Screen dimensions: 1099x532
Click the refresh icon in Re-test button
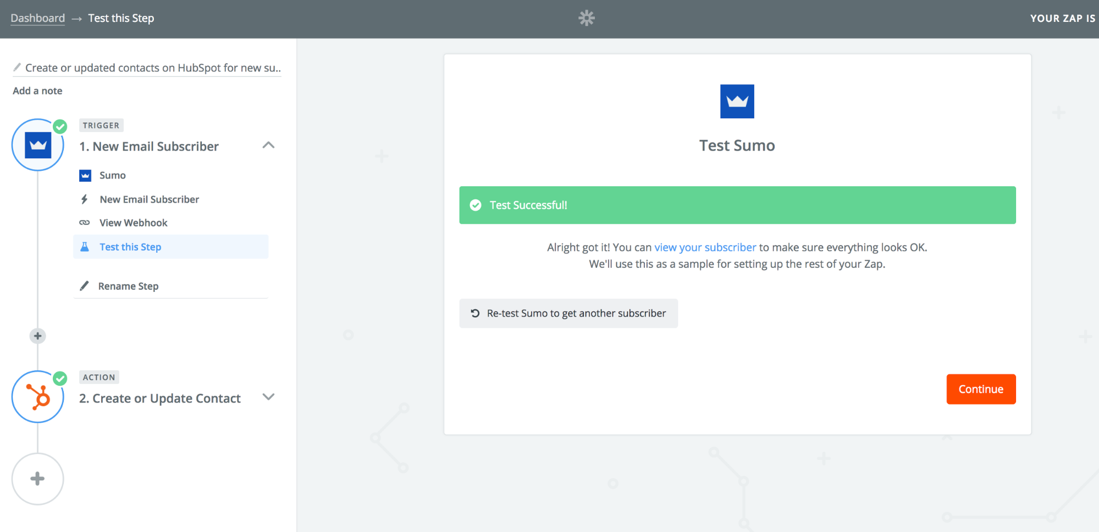coord(475,313)
